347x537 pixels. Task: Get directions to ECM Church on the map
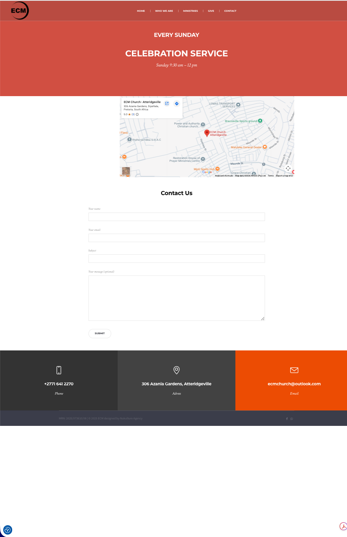click(177, 103)
